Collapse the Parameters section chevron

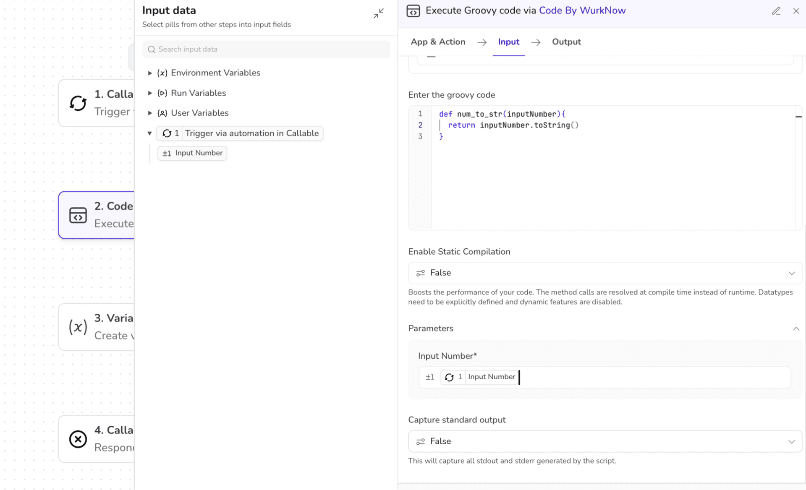[x=796, y=328]
